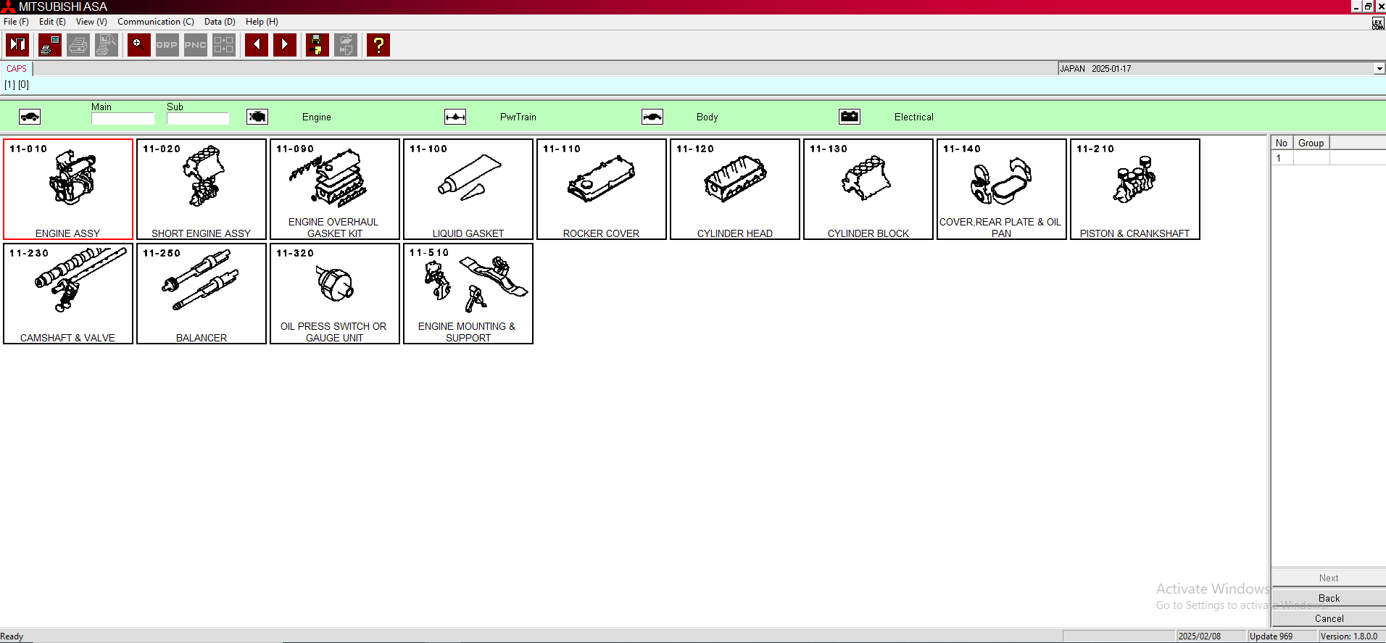Select row 1 in the group list

(1328, 158)
